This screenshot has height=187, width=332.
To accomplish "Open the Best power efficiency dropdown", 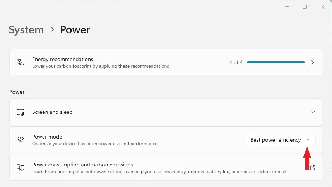I will pyautogui.click(x=276, y=140).
